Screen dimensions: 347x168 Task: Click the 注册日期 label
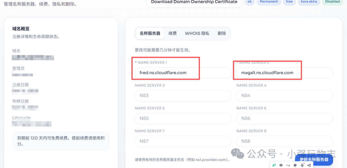pos(20,85)
